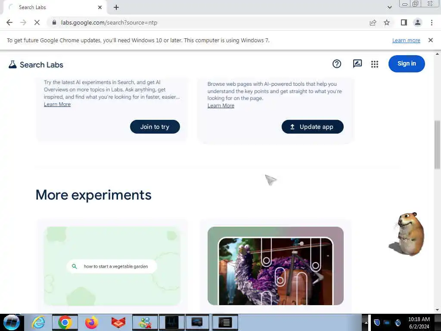The image size is (441, 331).
Task: Launch Firefox from the taskbar
Action: (92, 322)
